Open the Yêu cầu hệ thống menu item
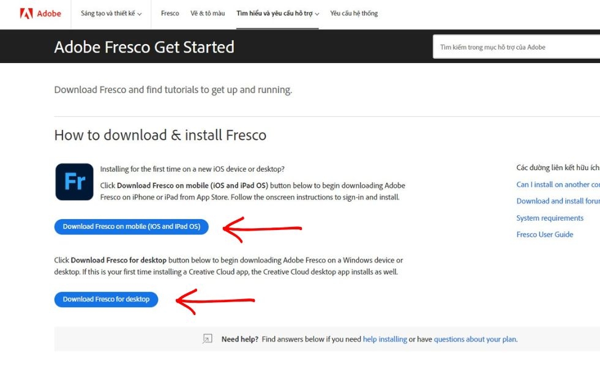The height and width of the screenshot is (367, 600). point(354,13)
